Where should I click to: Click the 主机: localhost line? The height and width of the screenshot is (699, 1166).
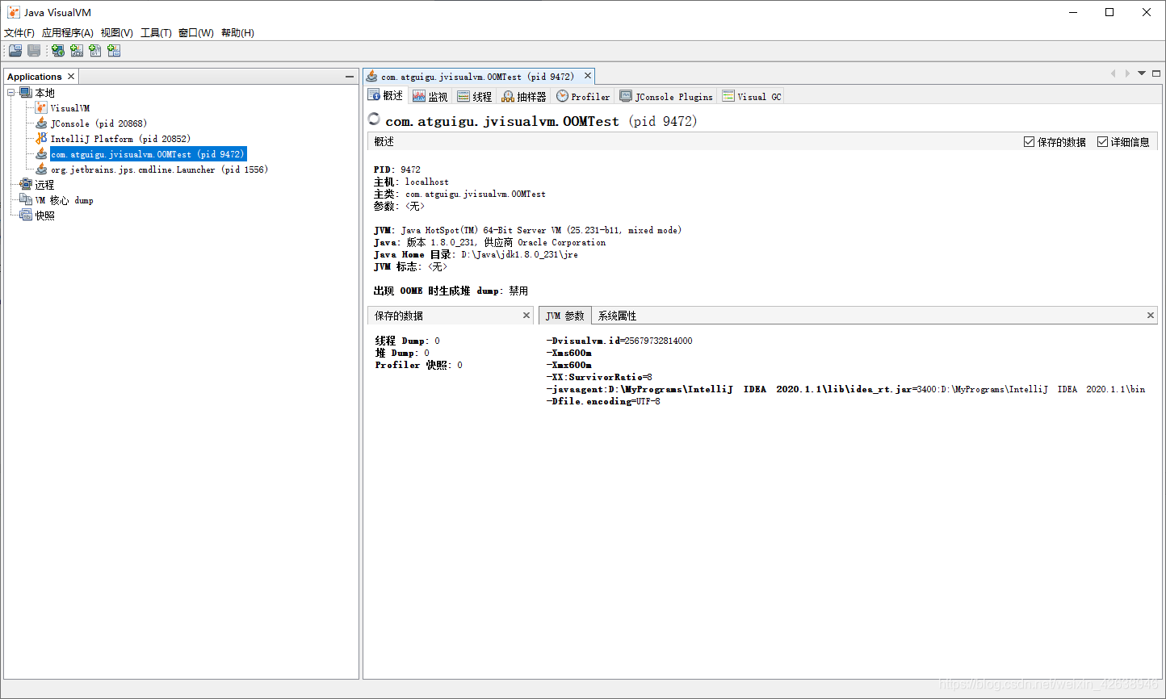411,182
